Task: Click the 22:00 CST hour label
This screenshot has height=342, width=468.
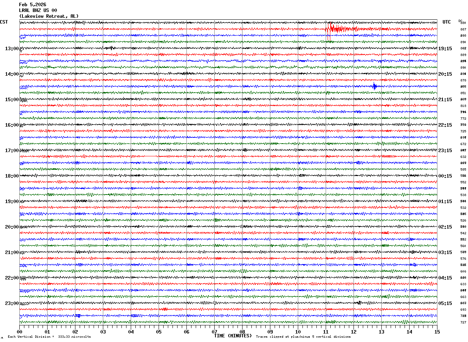Action: pos(12,278)
